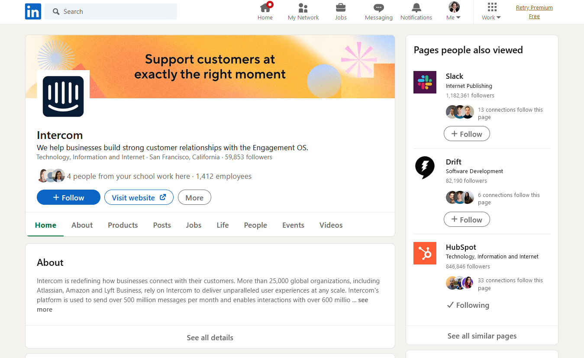Toggle Following on HubSpot
584x358 pixels.
[468, 305]
